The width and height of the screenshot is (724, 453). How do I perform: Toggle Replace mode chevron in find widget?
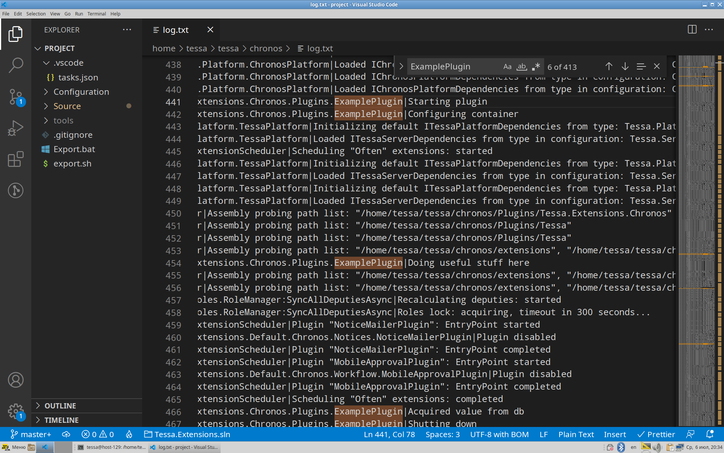[x=401, y=67]
